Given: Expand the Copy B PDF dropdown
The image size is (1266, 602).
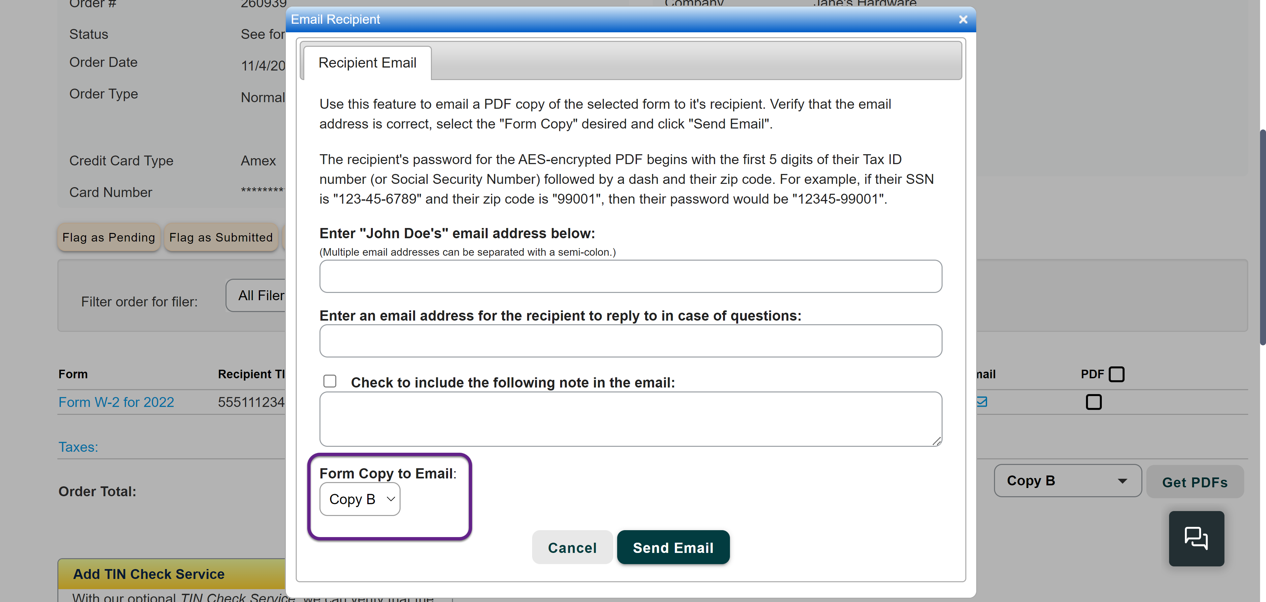Looking at the screenshot, I should [x=1067, y=481].
